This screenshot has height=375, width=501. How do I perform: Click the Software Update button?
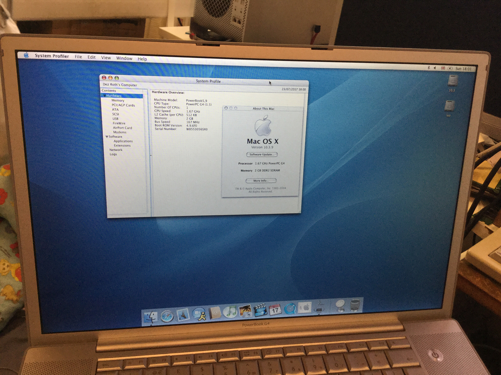pyautogui.click(x=262, y=154)
